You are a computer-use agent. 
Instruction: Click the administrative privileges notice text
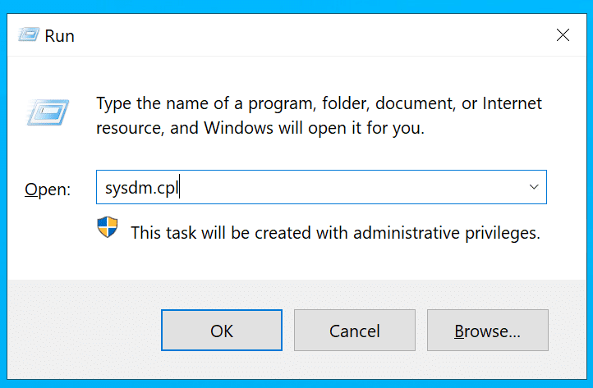(x=335, y=232)
